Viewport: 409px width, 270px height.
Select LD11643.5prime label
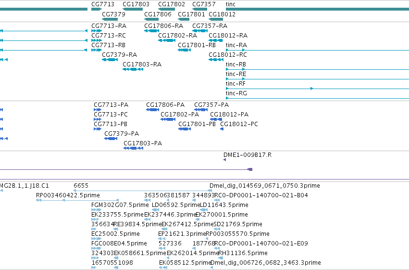224,205
